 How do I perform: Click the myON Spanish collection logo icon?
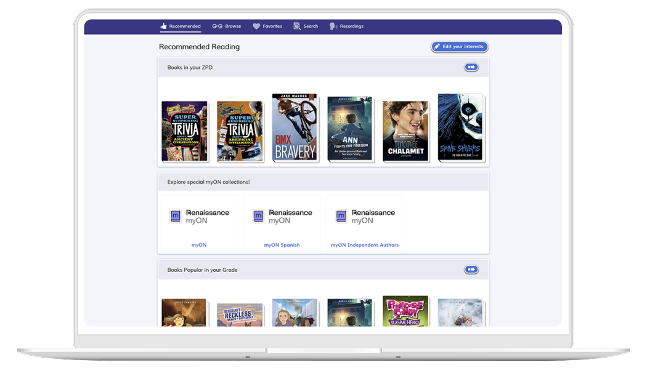pos(258,216)
